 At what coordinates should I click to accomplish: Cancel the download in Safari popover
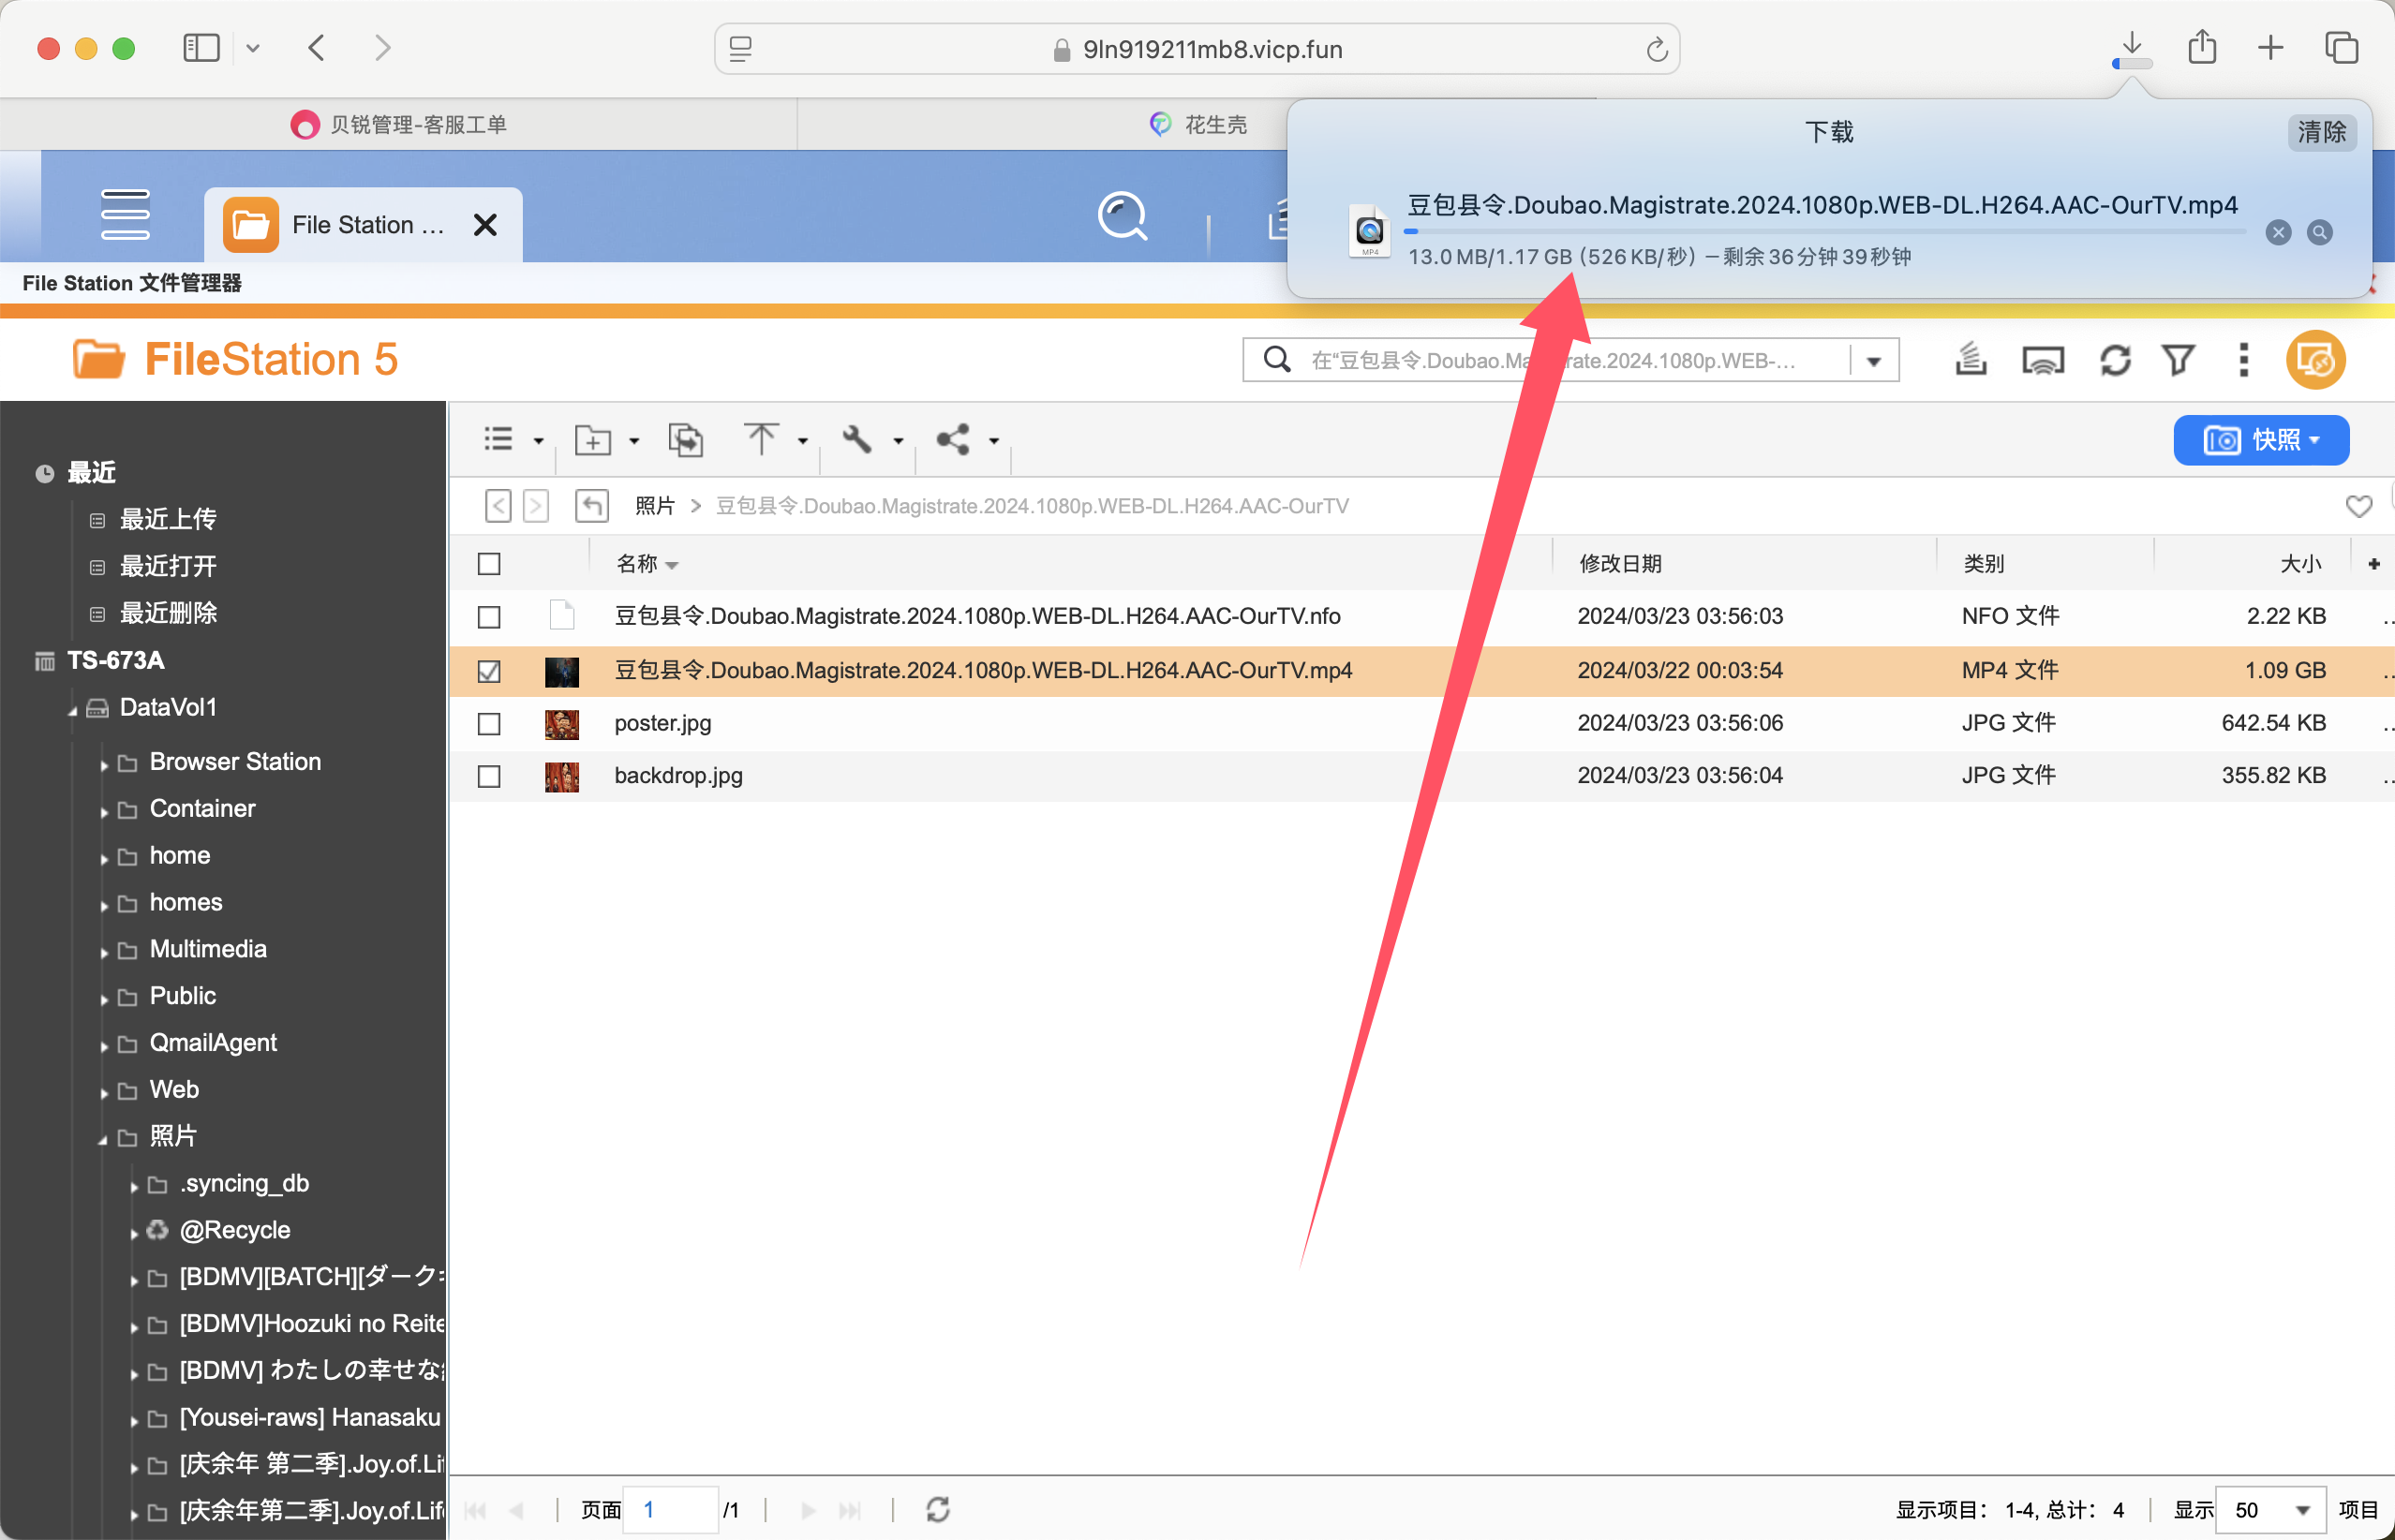tap(2278, 233)
